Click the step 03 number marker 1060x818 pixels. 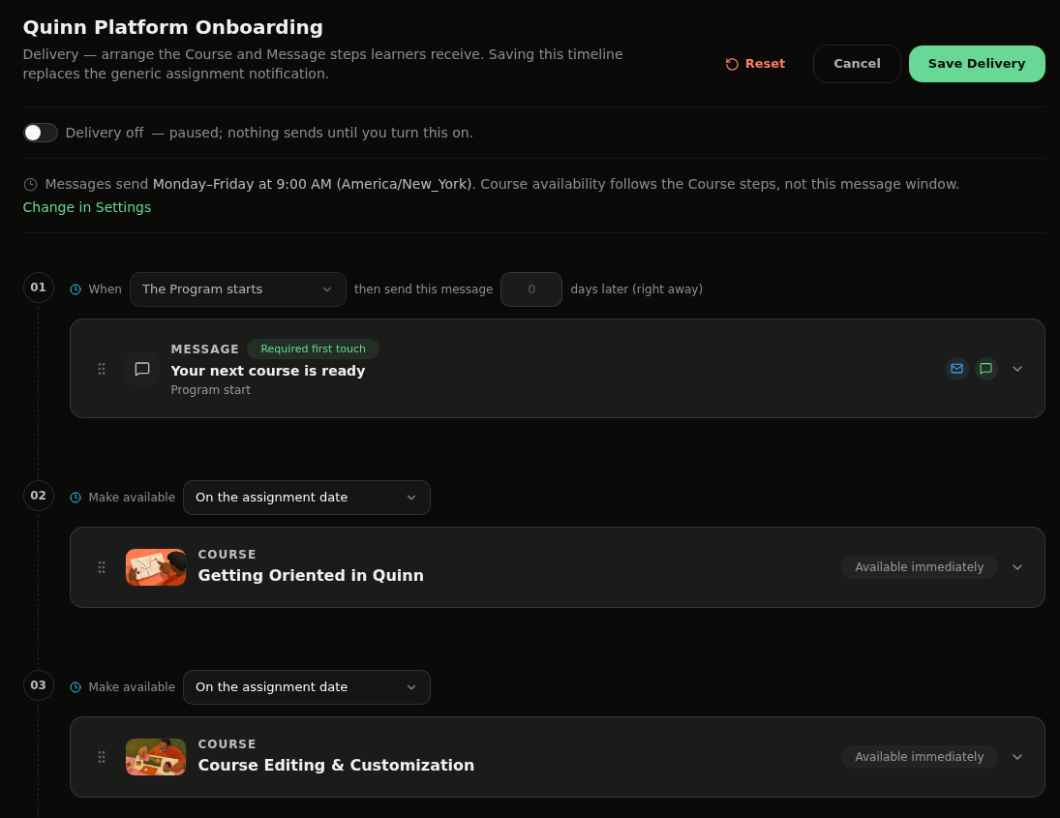point(39,685)
